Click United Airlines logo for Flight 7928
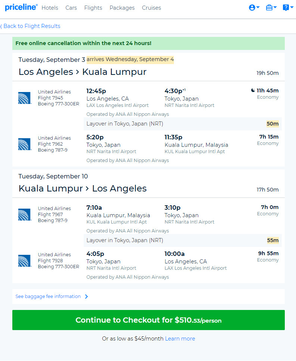The height and width of the screenshot is (361, 296). click(25, 261)
